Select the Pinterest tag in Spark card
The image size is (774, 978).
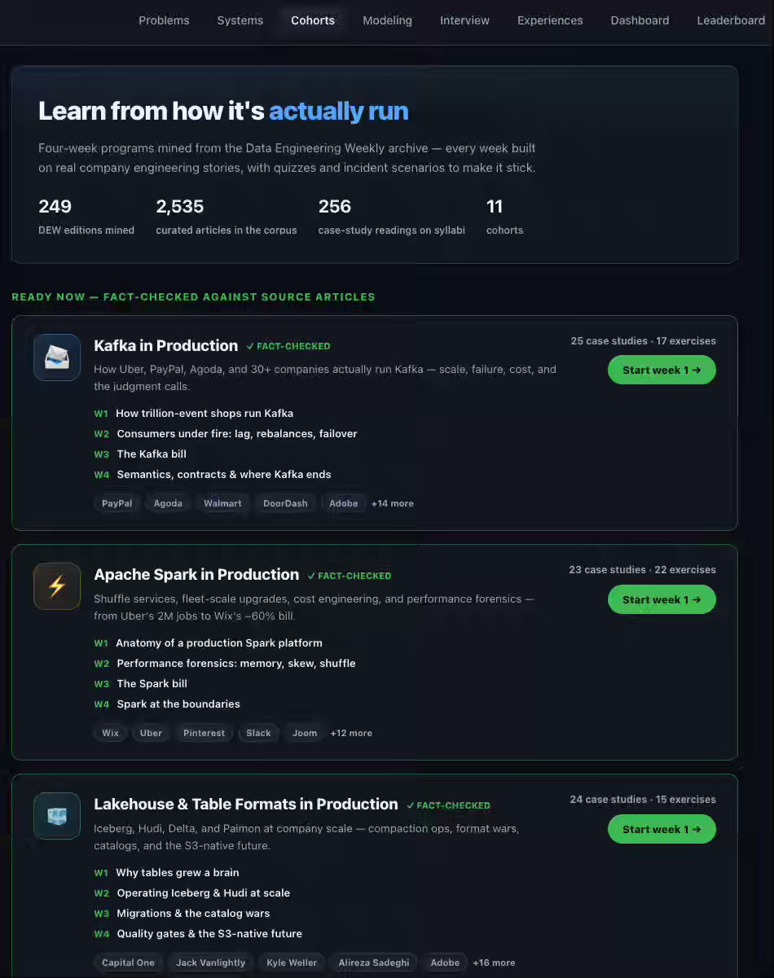tap(204, 733)
